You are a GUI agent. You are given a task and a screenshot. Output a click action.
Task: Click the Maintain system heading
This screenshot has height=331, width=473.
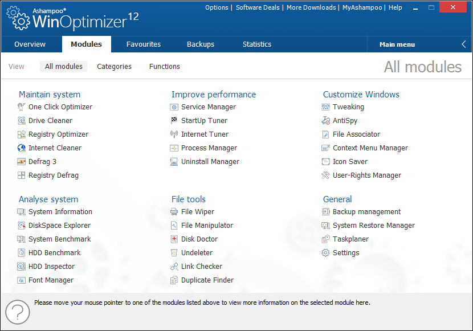click(x=50, y=95)
